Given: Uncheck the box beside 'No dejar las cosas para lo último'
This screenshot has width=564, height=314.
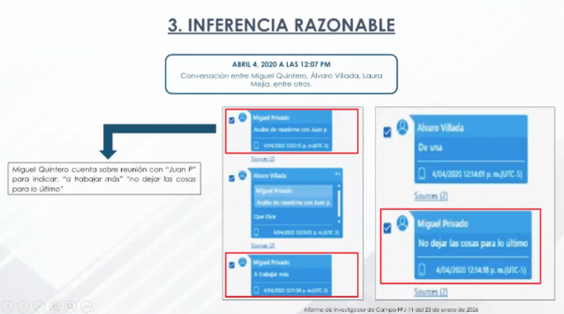Looking at the screenshot, I should click(x=387, y=228).
